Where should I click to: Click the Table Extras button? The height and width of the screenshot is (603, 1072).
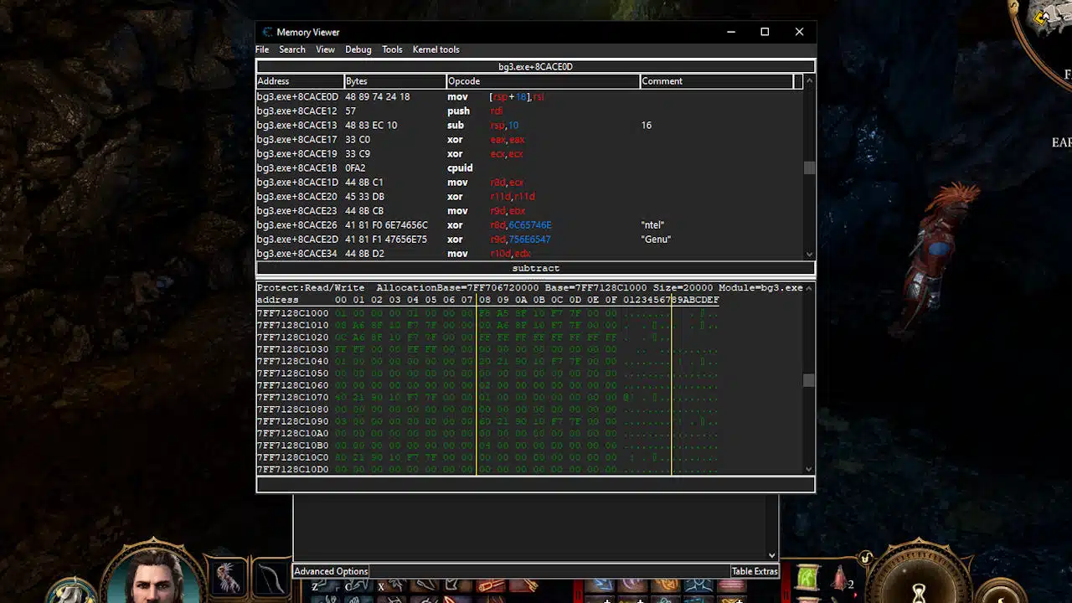tap(755, 571)
